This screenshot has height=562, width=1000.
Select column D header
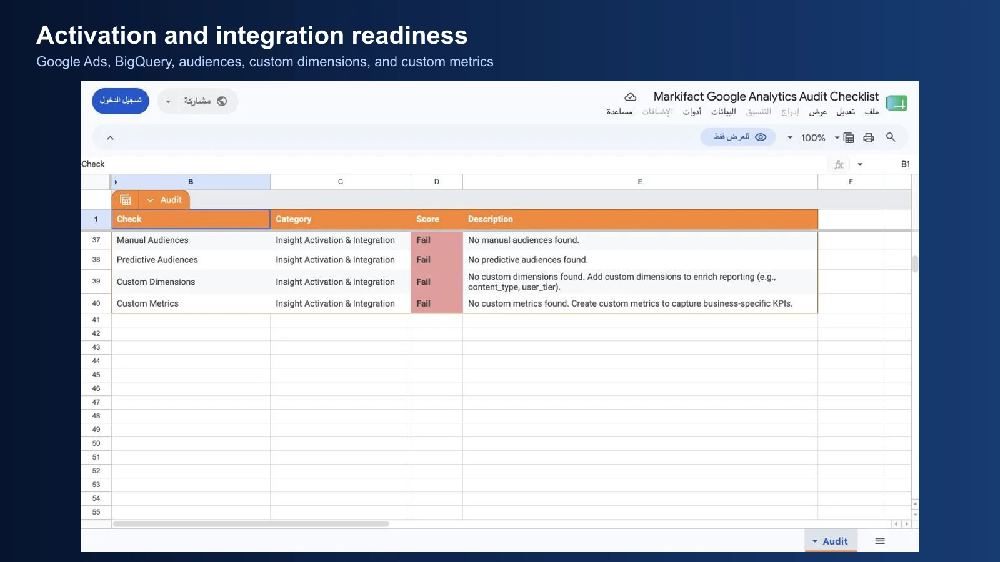[x=437, y=182]
